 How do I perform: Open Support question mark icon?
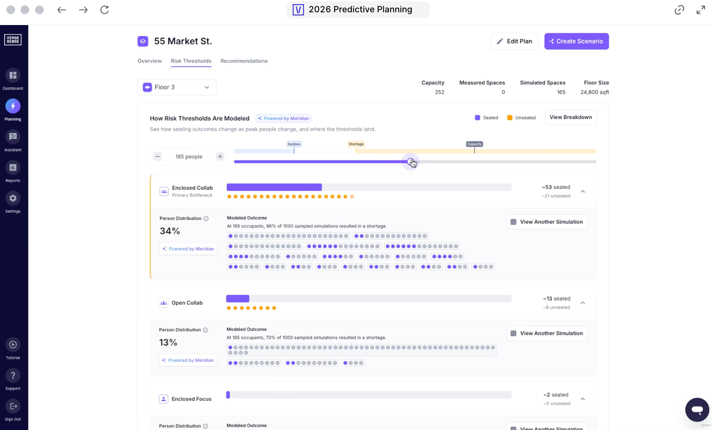(x=13, y=375)
